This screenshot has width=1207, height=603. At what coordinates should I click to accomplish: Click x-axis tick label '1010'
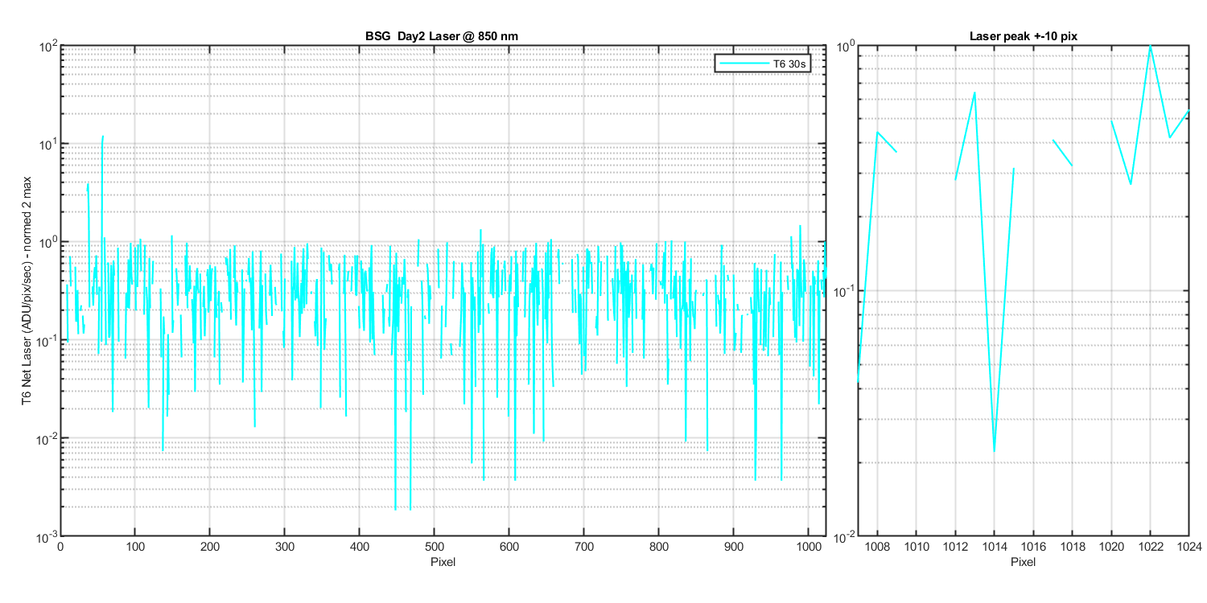point(917,547)
